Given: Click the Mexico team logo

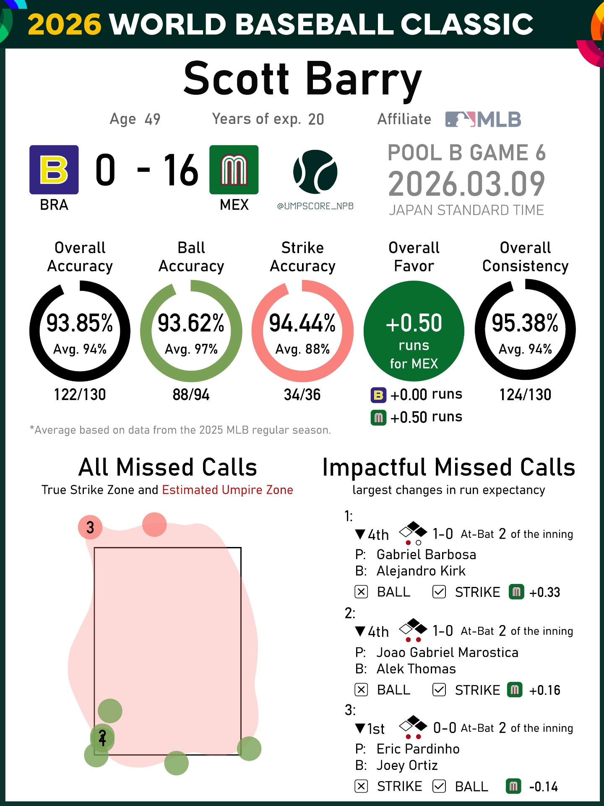Looking at the screenshot, I should 234,170.
